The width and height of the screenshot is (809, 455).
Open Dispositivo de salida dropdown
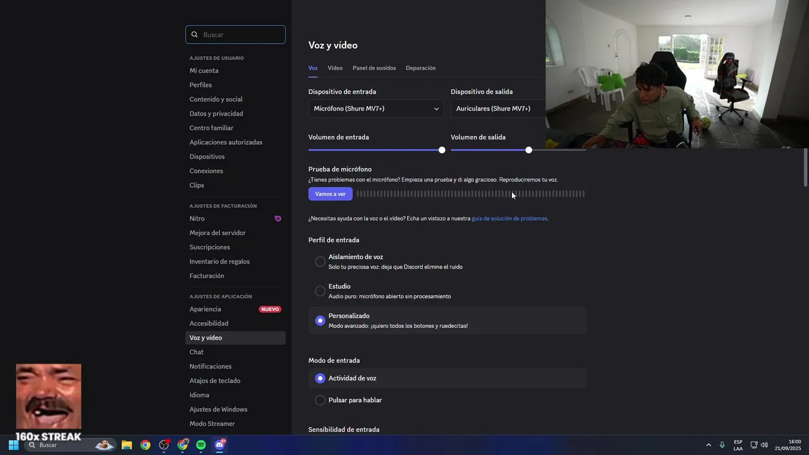pyautogui.click(x=498, y=109)
